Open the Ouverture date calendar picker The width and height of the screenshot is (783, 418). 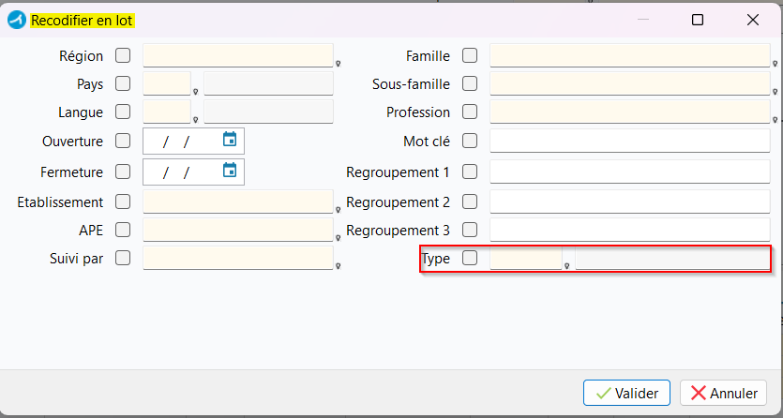pyautogui.click(x=229, y=139)
